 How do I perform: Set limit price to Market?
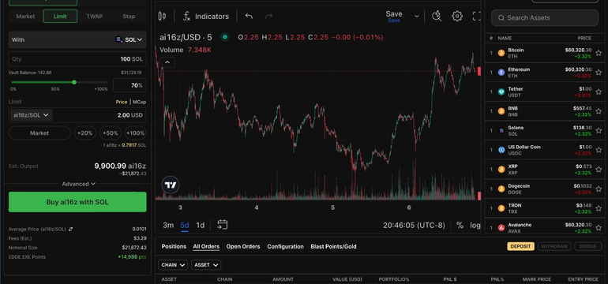click(39, 133)
